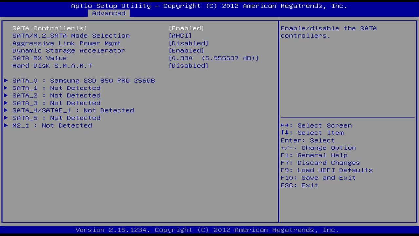Toggle Dynamic Storage Accelerator [Enabled] value
The width and height of the screenshot is (419, 236).
186,51
